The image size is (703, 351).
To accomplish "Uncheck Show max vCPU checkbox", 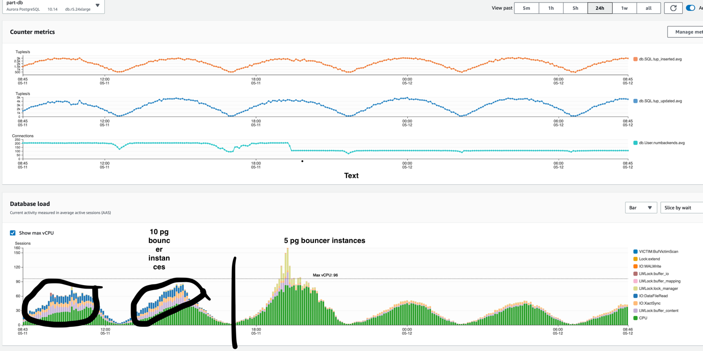I will (x=13, y=233).
